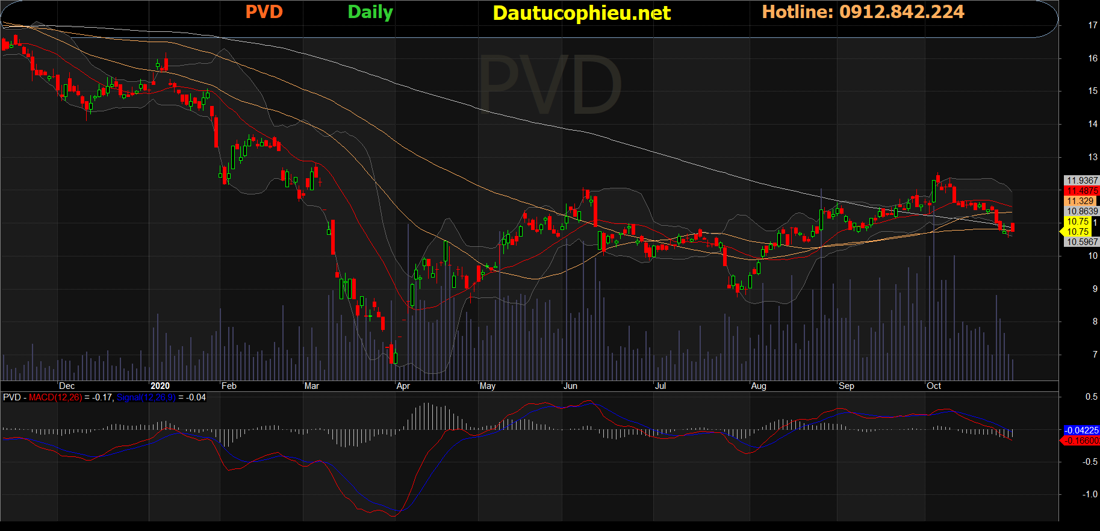Click the yellow current-price arrow marker
Image resolution: width=1100 pixels, height=531 pixels.
click(x=1062, y=231)
